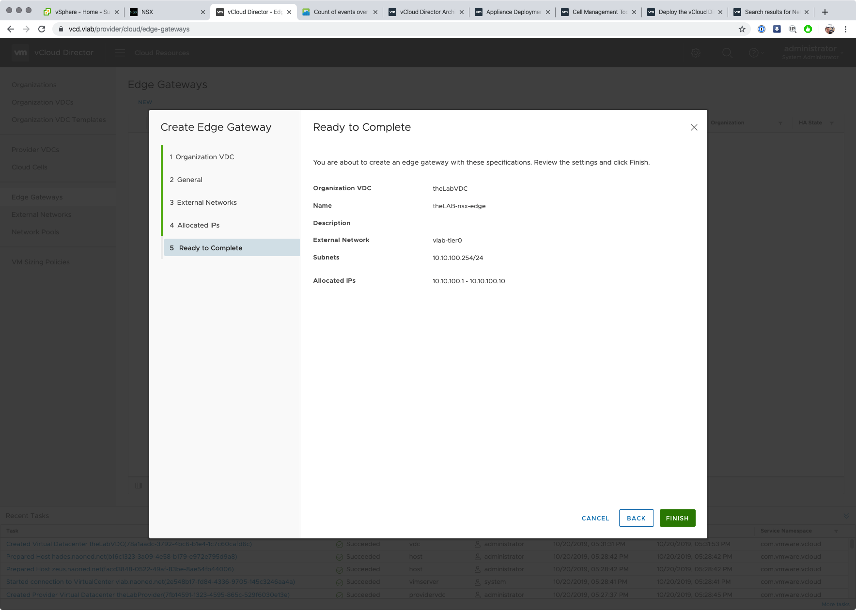Open the Chrome profile avatar
This screenshot has height=610, width=856.
830,29
